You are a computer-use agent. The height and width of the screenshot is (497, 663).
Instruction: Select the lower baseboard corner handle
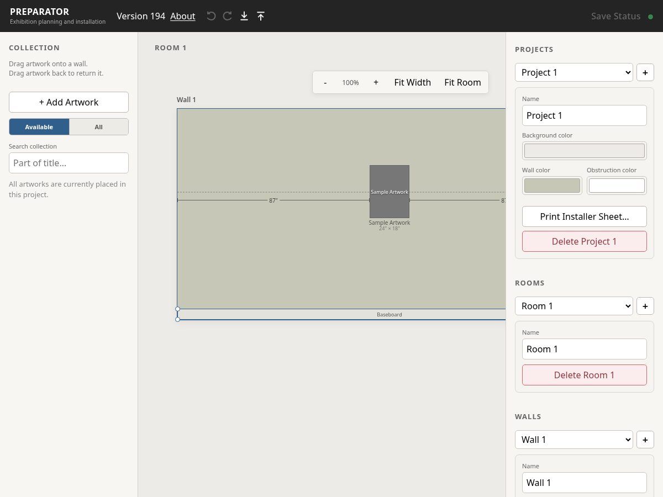click(x=177, y=319)
